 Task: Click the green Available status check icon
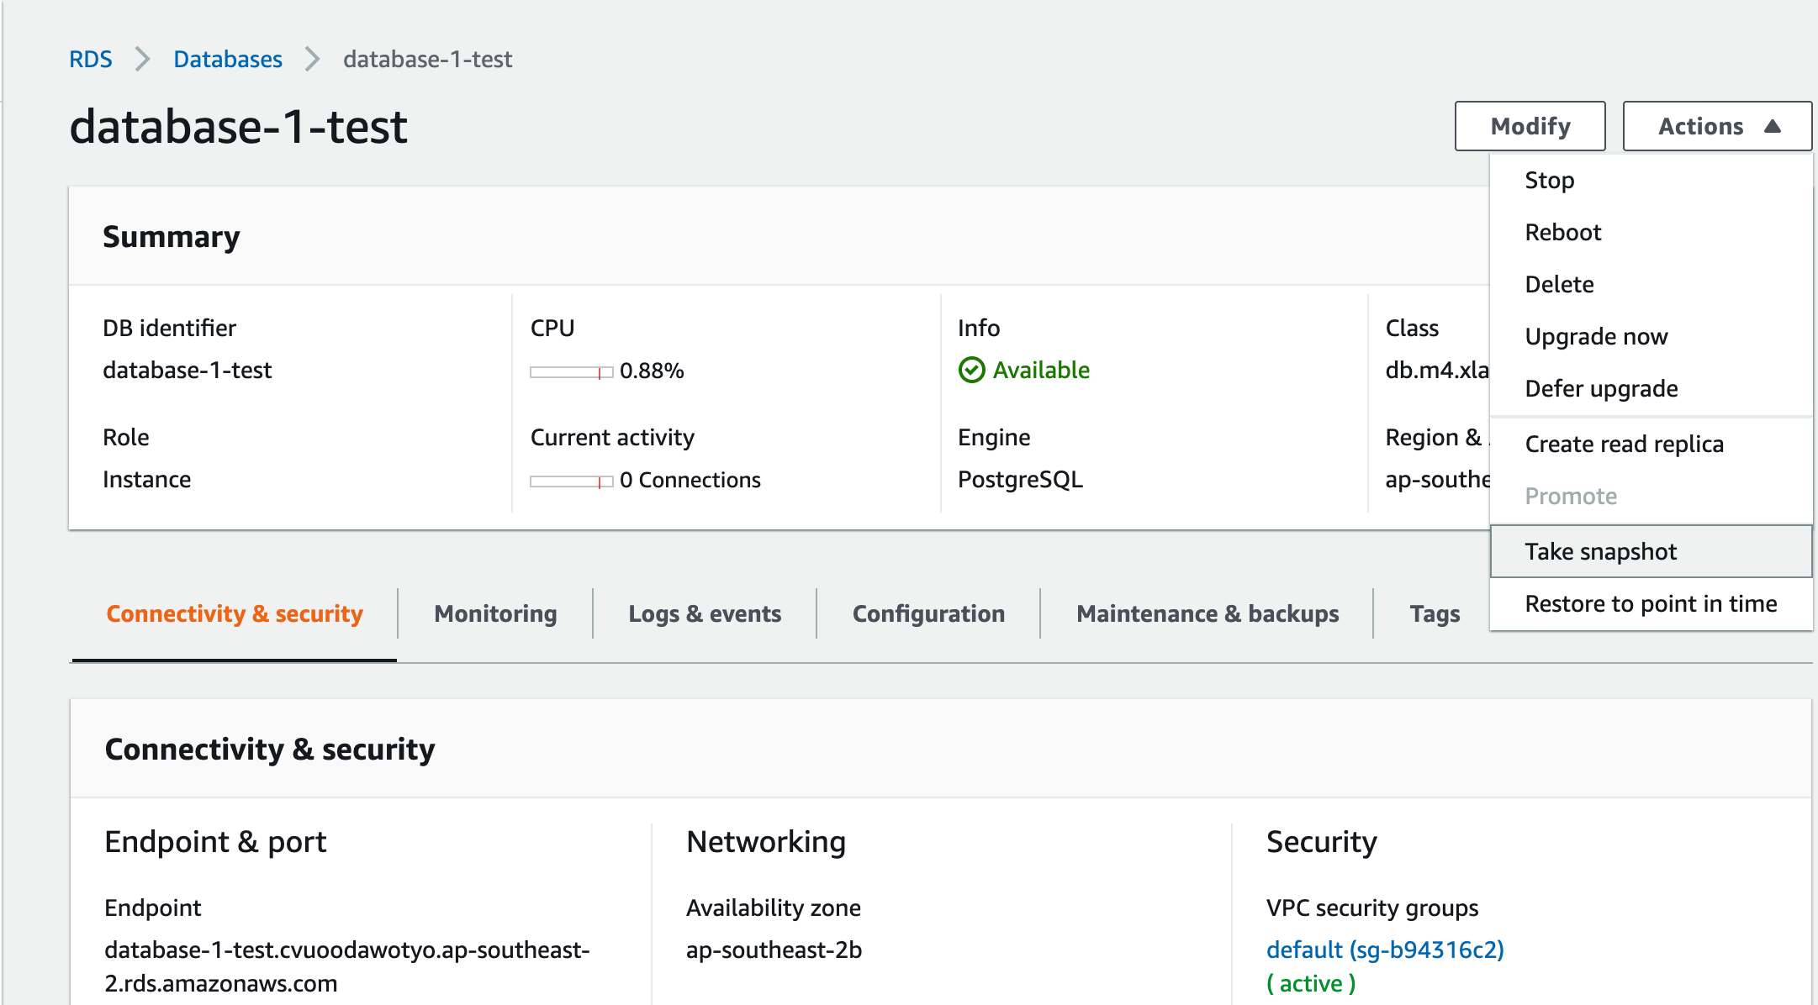point(971,370)
